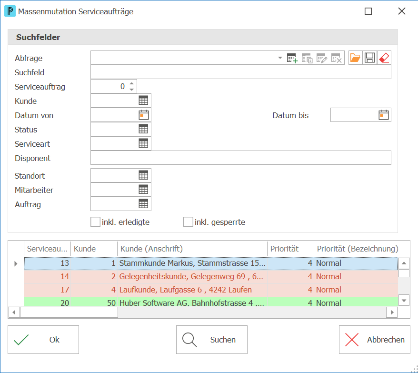
Task: Click the table's up scroll arrow
Action: coord(404,263)
